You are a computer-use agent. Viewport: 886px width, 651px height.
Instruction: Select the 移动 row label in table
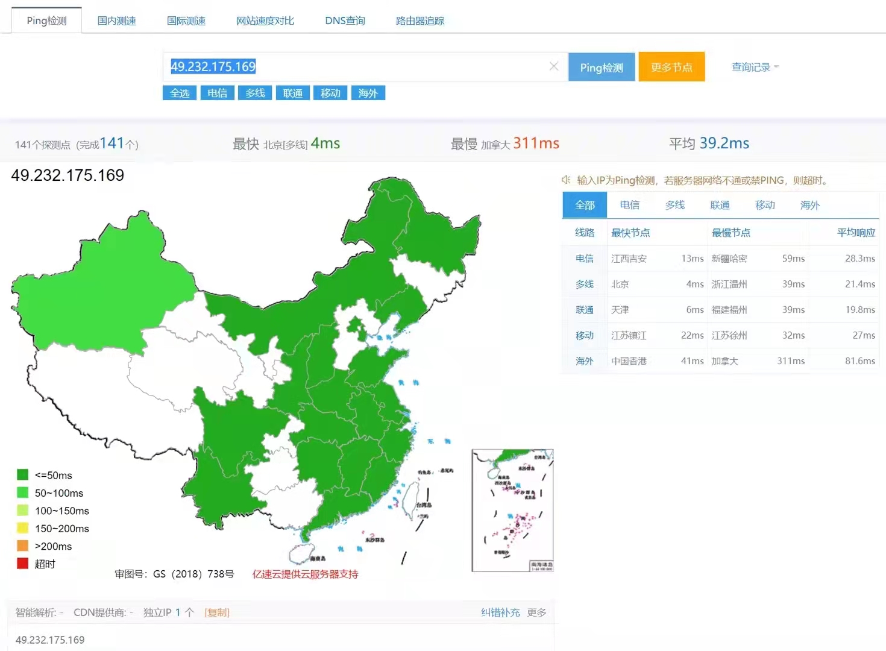(x=585, y=335)
